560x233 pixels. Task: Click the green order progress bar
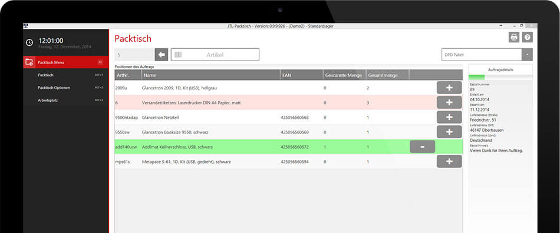(x=476, y=77)
